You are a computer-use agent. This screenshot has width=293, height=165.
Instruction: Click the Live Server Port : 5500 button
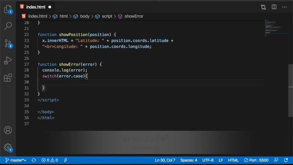click(x=256, y=160)
